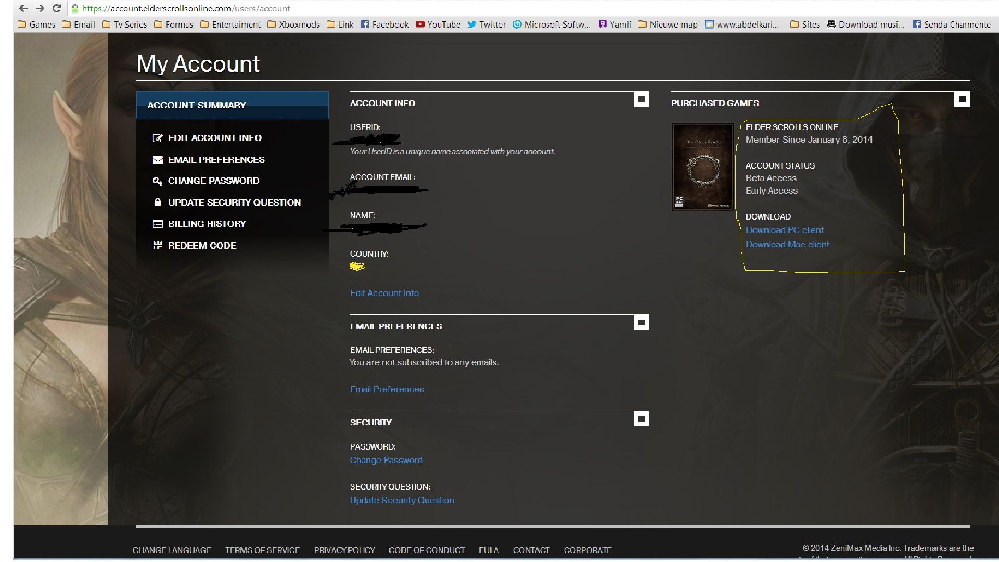Click the Email Preferences envelope icon

click(x=157, y=160)
